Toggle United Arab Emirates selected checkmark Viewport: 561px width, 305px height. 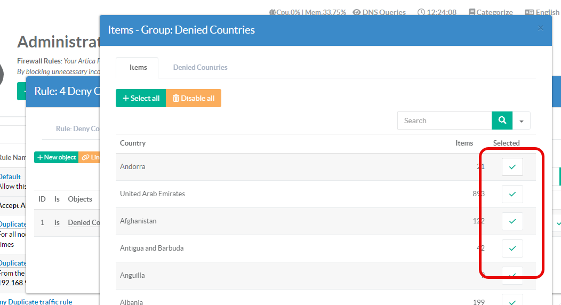(512, 194)
